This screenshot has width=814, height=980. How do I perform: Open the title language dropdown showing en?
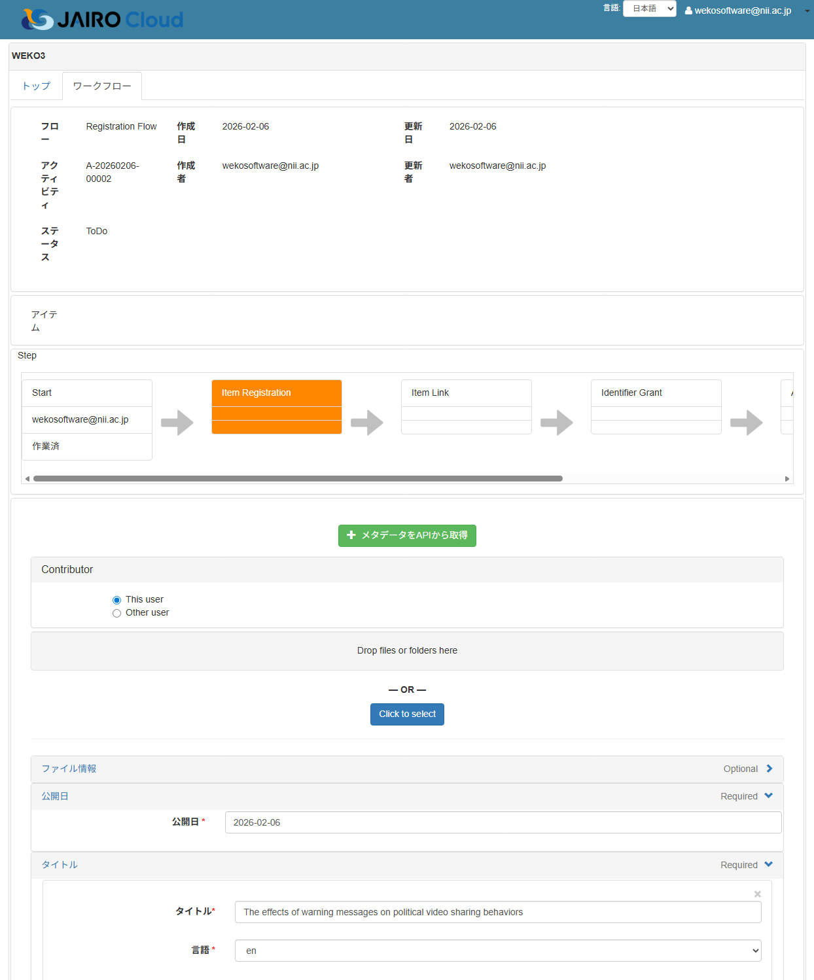coord(498,951)
